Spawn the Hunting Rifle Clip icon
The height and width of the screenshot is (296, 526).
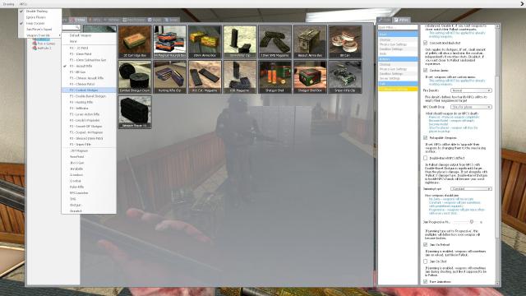[x=170, y=76]
